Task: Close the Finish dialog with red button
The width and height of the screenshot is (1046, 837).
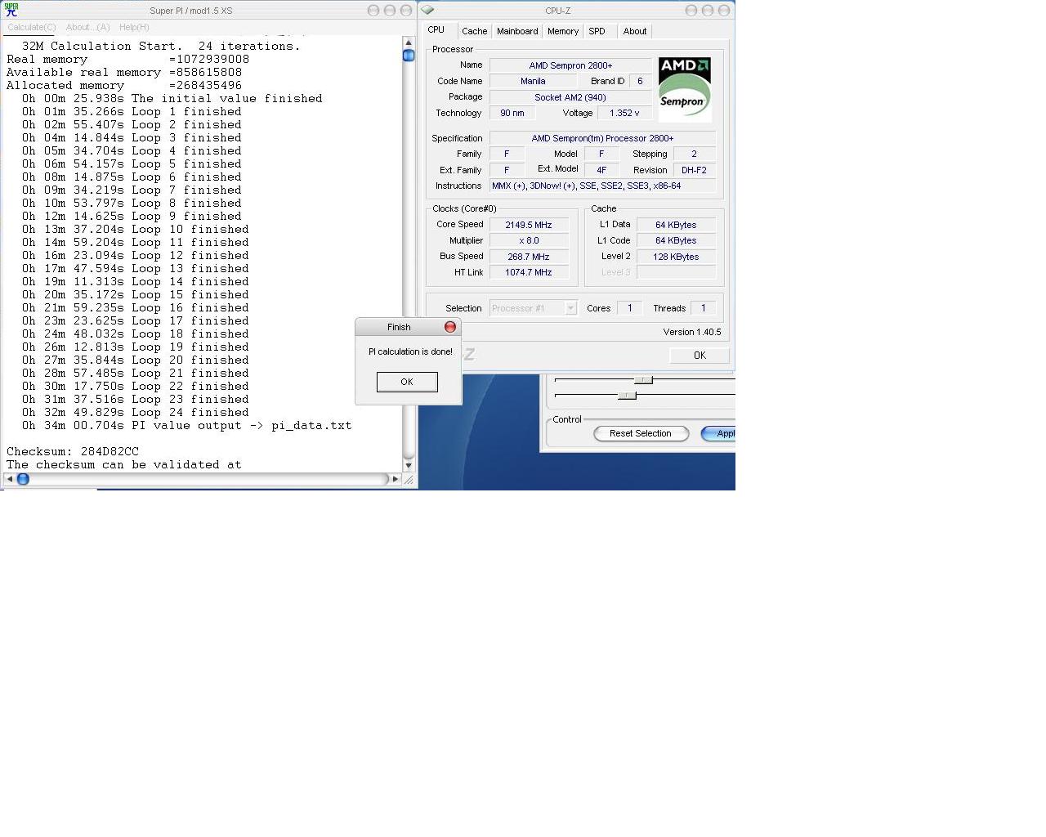Action: (449, 327)
